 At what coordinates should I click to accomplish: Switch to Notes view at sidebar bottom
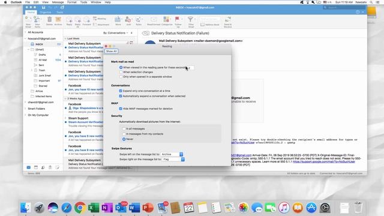pos(58,167)
